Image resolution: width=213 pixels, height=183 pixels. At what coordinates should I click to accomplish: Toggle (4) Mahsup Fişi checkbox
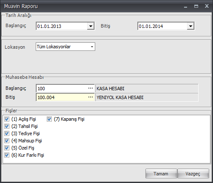(x=7, y=141)
